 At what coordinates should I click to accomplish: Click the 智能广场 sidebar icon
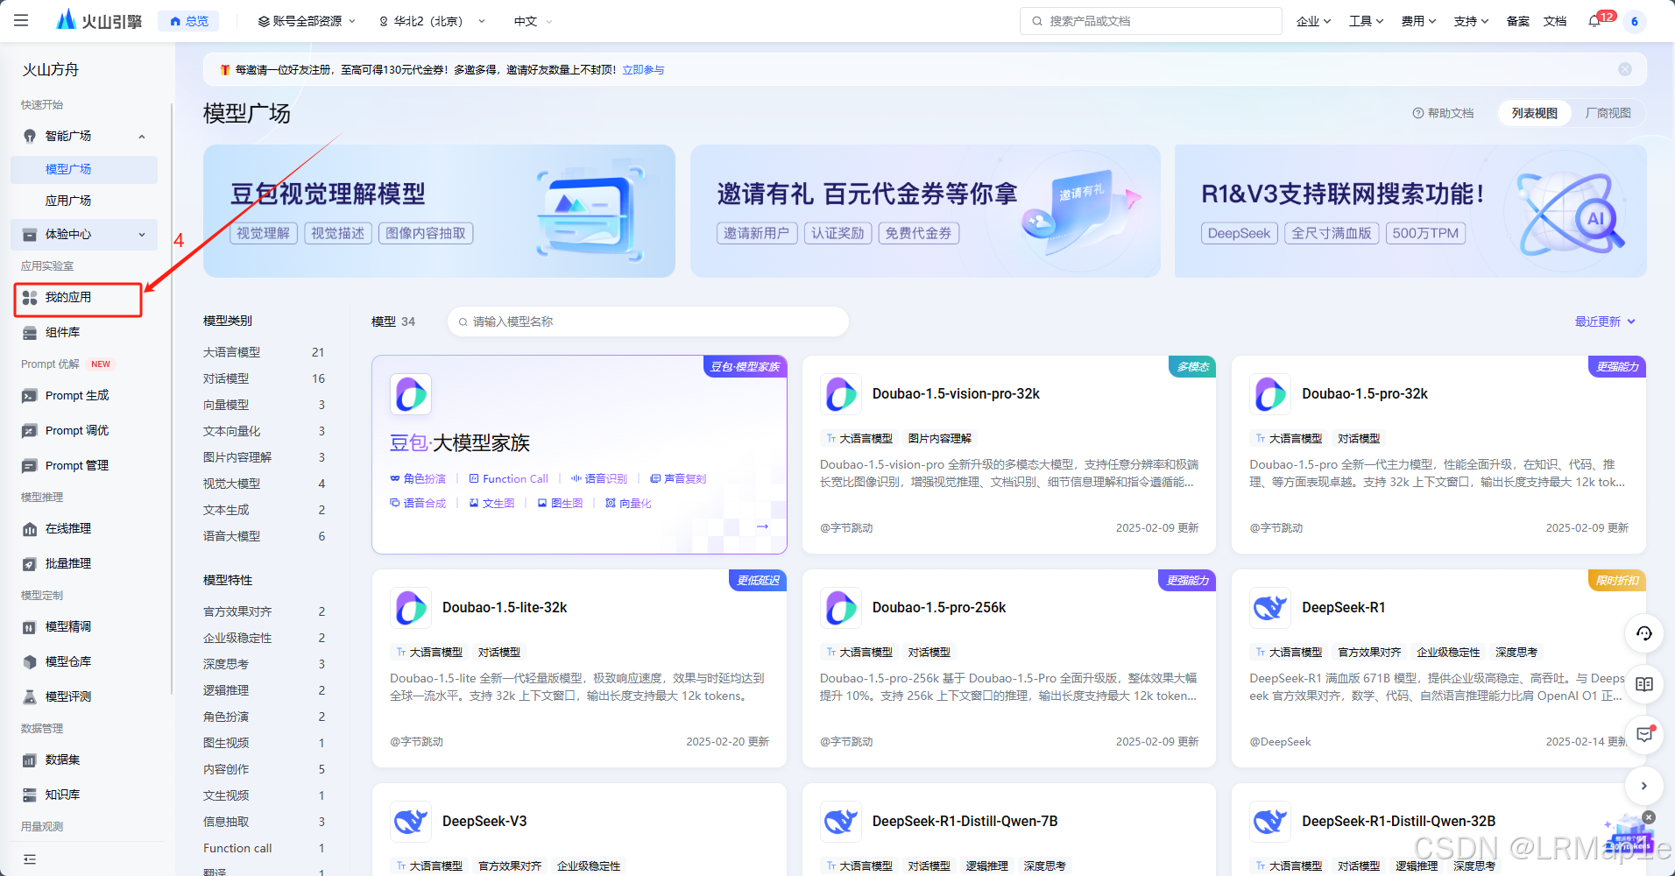[30, 136]
